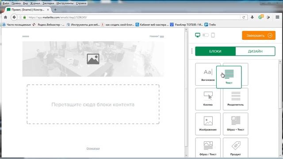Image resolution: width=283 pixels, height=159 pixels.
Task: Open the three-dot drag handle beside БЛОКИ
Action: point(192,51)
